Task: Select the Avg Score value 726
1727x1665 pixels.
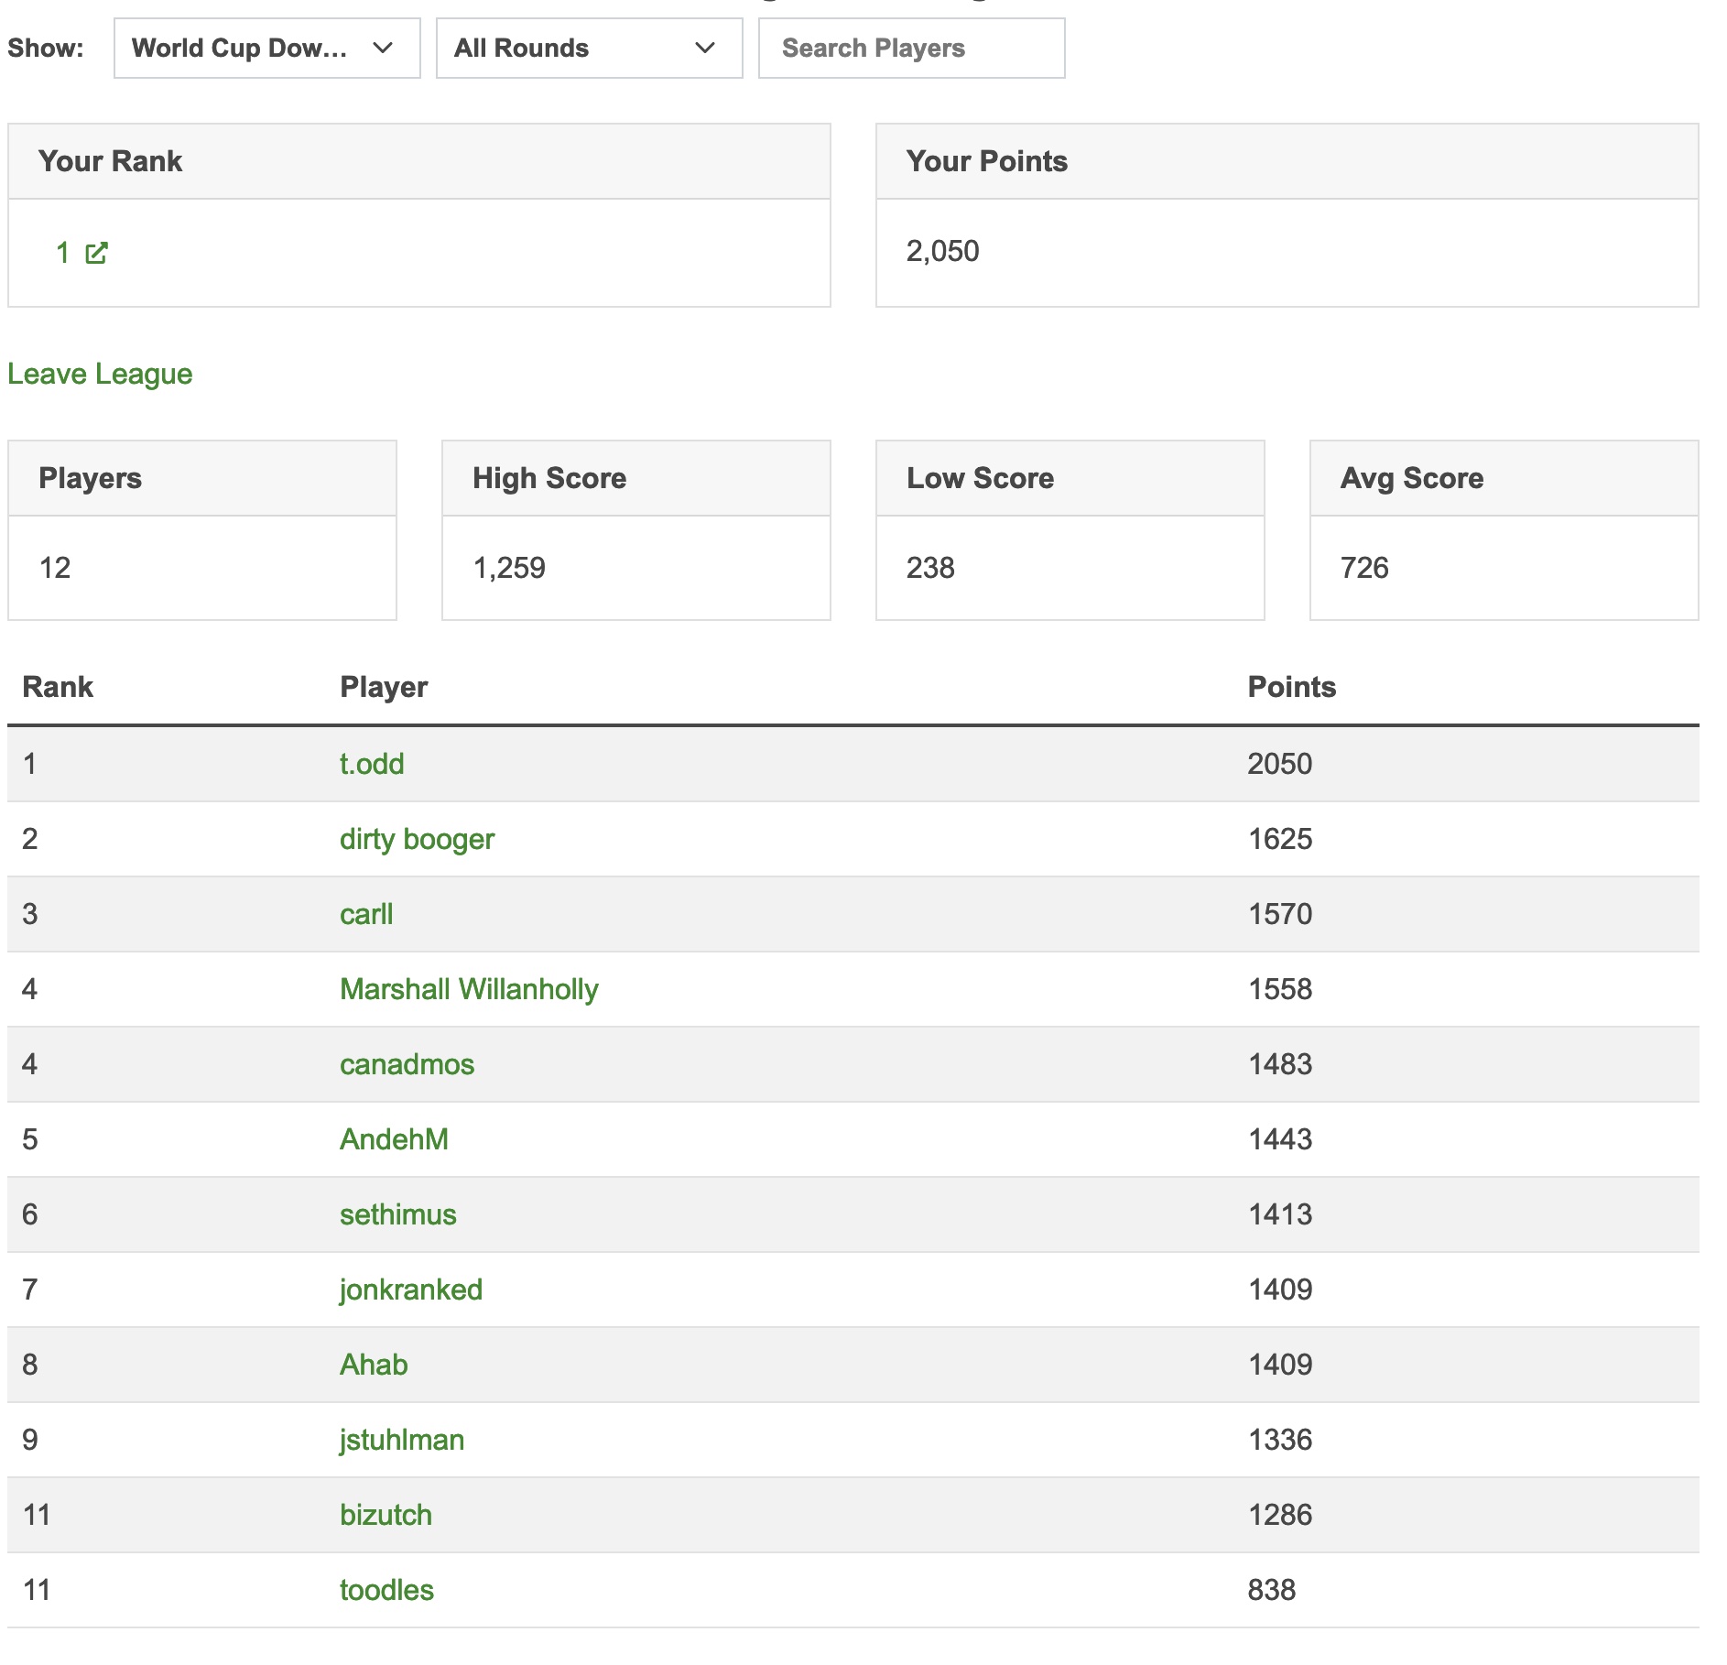Action: click(x=1363, y=568)
